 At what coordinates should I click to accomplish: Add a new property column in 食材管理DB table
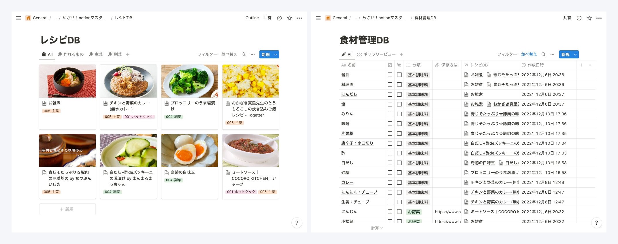click(x=581, y=65)
